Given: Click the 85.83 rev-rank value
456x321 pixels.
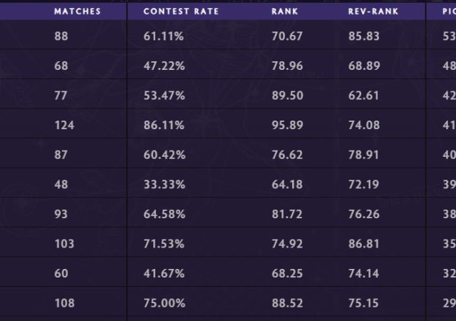Looking at the screenshot, I should (364, 36).
